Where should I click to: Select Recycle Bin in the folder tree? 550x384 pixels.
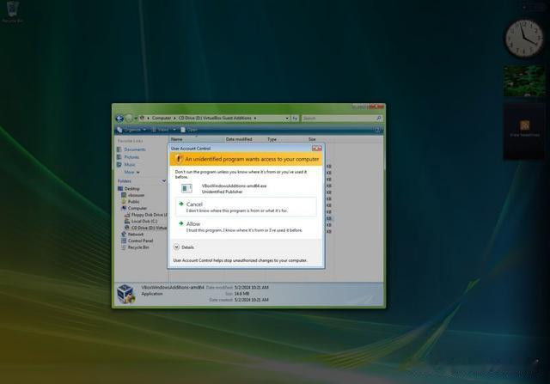[x=138, y=247]
